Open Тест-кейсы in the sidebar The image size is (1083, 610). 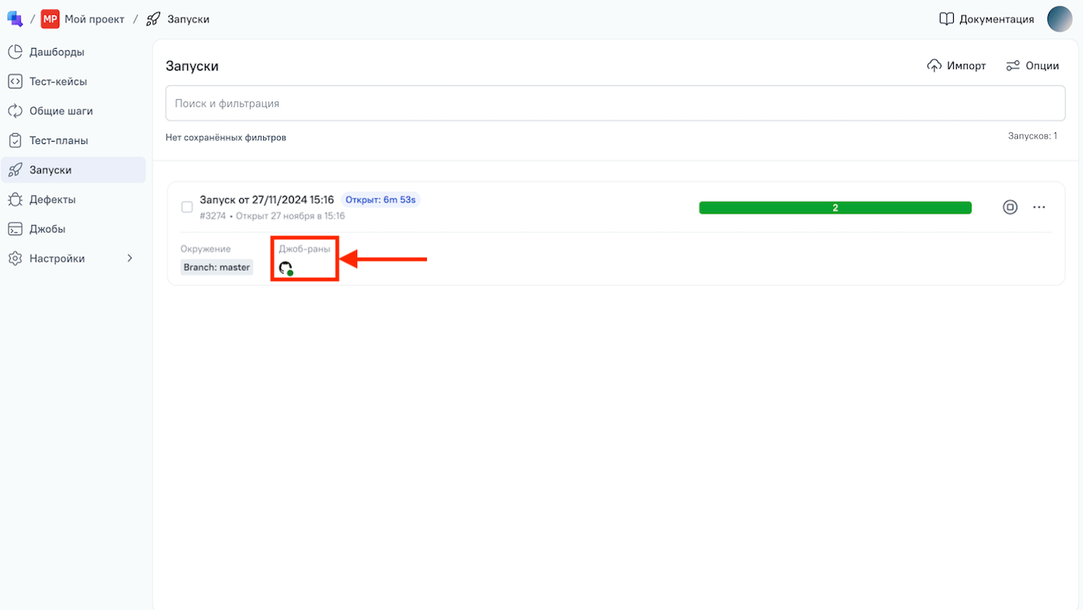coord(58,81)
